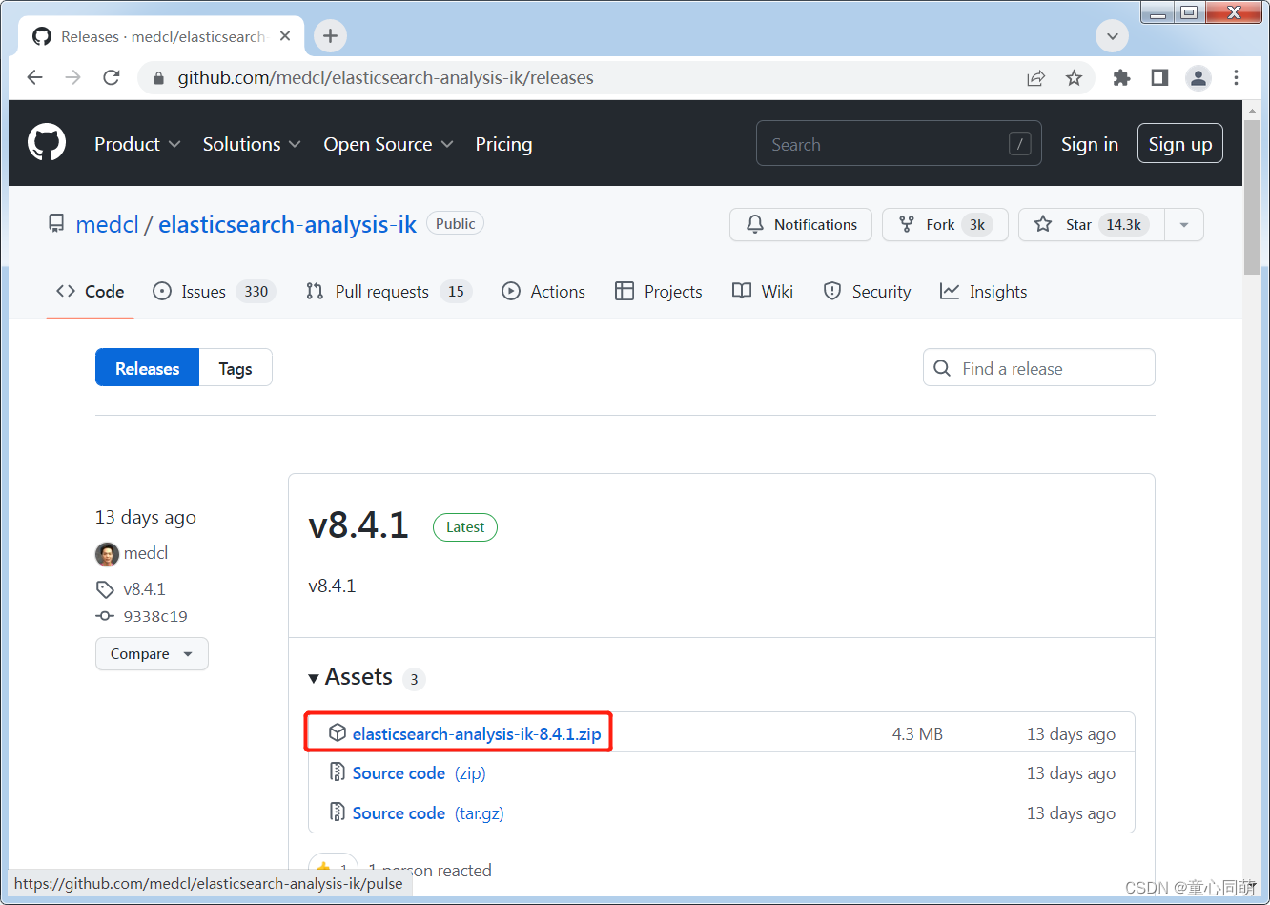Open the Insights tab
1270x905 pixels.
click(983, 292)
